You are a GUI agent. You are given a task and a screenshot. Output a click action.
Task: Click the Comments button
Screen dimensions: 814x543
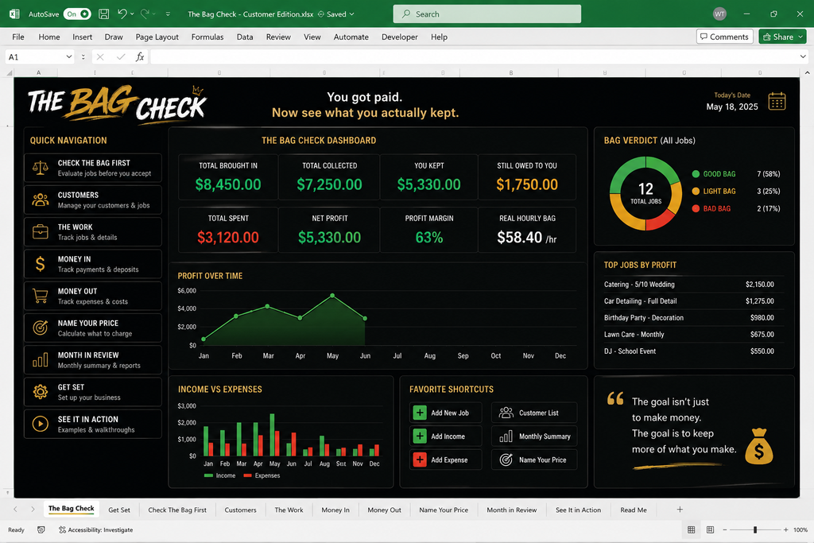click(x=724, y=37)
